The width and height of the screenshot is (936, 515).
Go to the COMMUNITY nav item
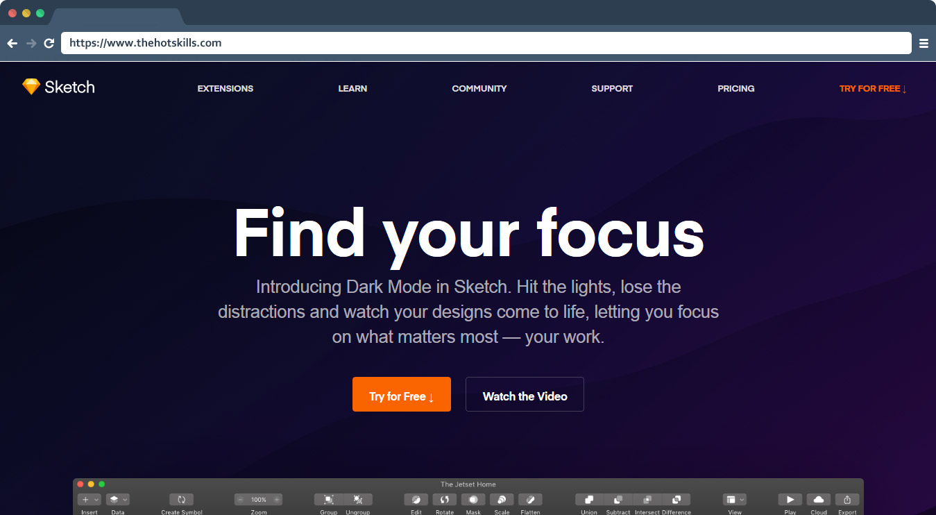coord(479,89)
